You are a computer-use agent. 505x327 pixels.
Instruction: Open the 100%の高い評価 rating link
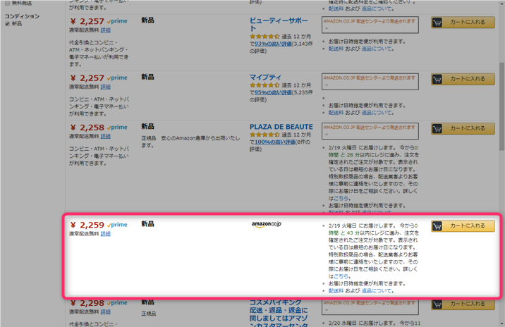275,142
